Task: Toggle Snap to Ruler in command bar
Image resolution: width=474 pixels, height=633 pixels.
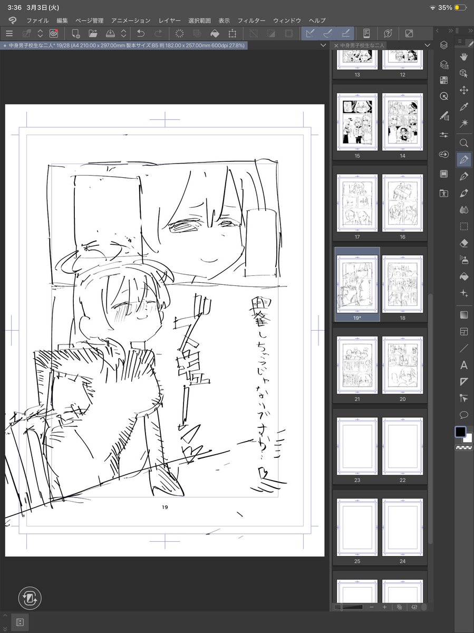Action: click(310, 33)
